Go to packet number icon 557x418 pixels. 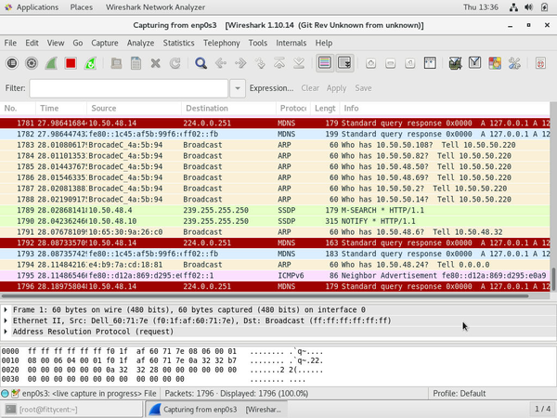click(260, 63)
